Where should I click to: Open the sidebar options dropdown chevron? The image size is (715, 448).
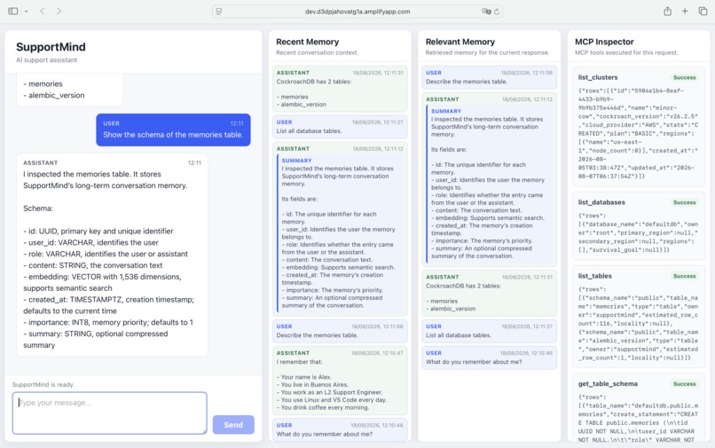pyautogui.click(x=26, y=12)
